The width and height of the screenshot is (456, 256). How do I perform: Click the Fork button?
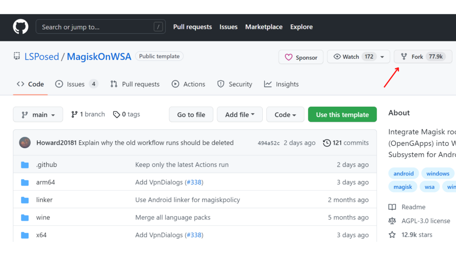click(x=423, y=56)
